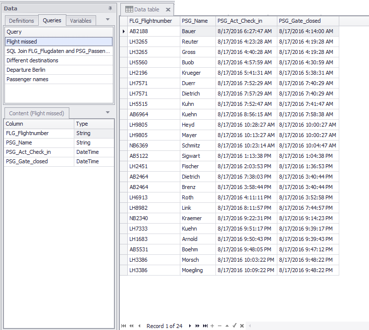Click passenger name cell Sigwart
The width and height of the screenshot is (369, 330).
pos(198,156)
